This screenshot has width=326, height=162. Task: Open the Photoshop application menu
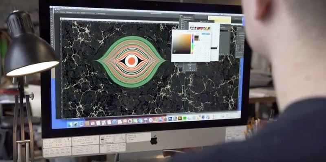point(58,7)
